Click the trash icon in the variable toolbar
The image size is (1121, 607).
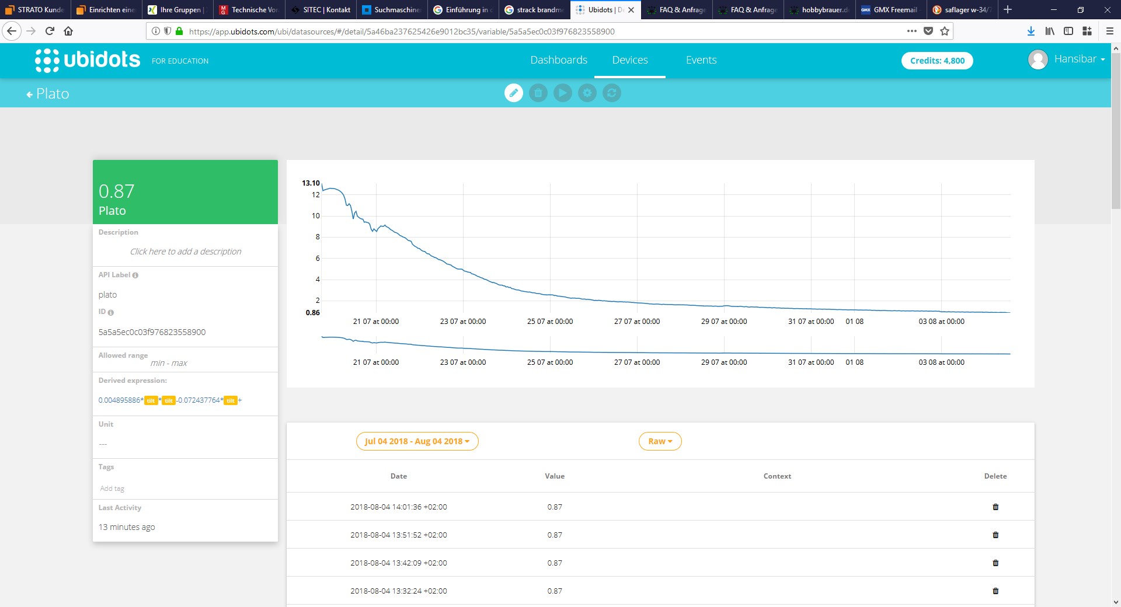[x=538, y=93]
